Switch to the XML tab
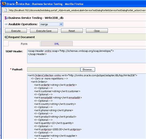This screenshot has height=139, width=146. 57,44
